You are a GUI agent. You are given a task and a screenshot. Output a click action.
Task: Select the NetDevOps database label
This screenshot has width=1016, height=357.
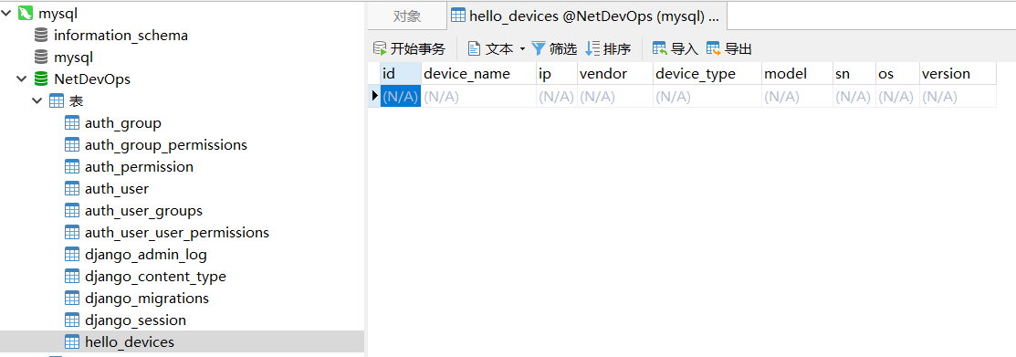coord(92,79)
